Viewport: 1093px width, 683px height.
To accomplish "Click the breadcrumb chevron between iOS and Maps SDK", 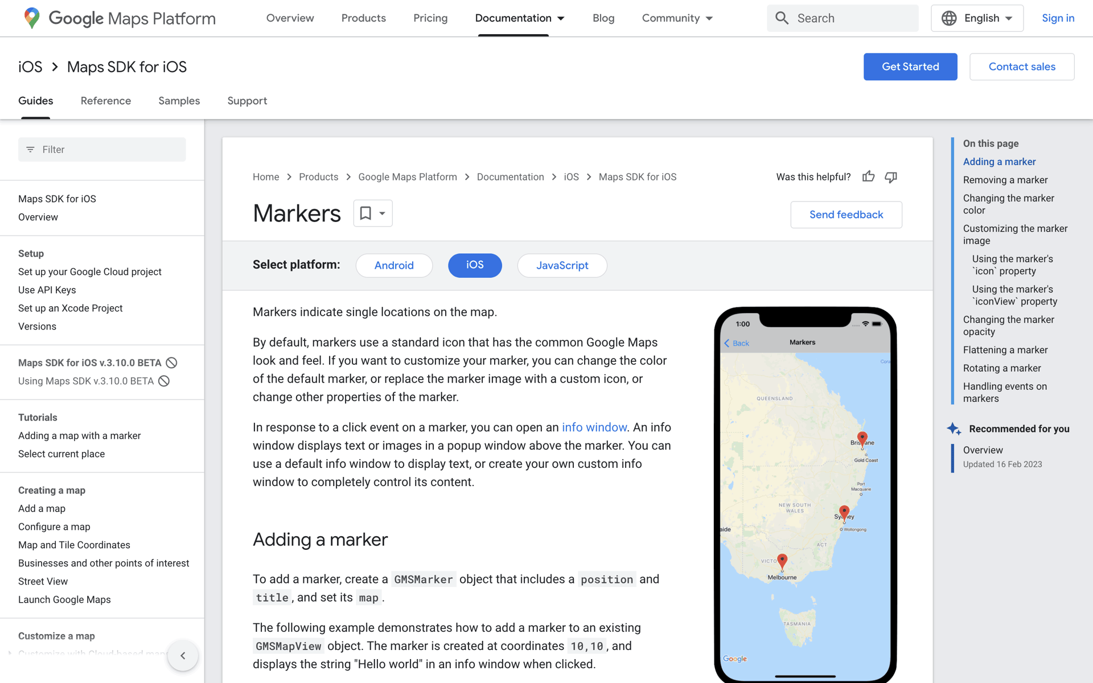I will point(589,177).
